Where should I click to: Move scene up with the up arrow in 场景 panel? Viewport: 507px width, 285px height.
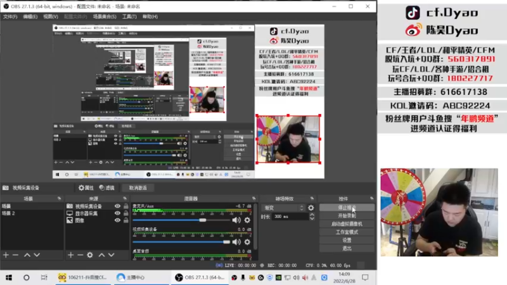pyautogui.click(x=27, y=255)
